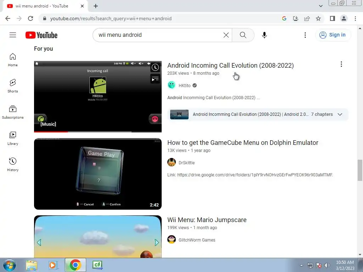This screenshot has width=363, height=272.
Task: Click the Windows Start button
Action: point(10,265)
